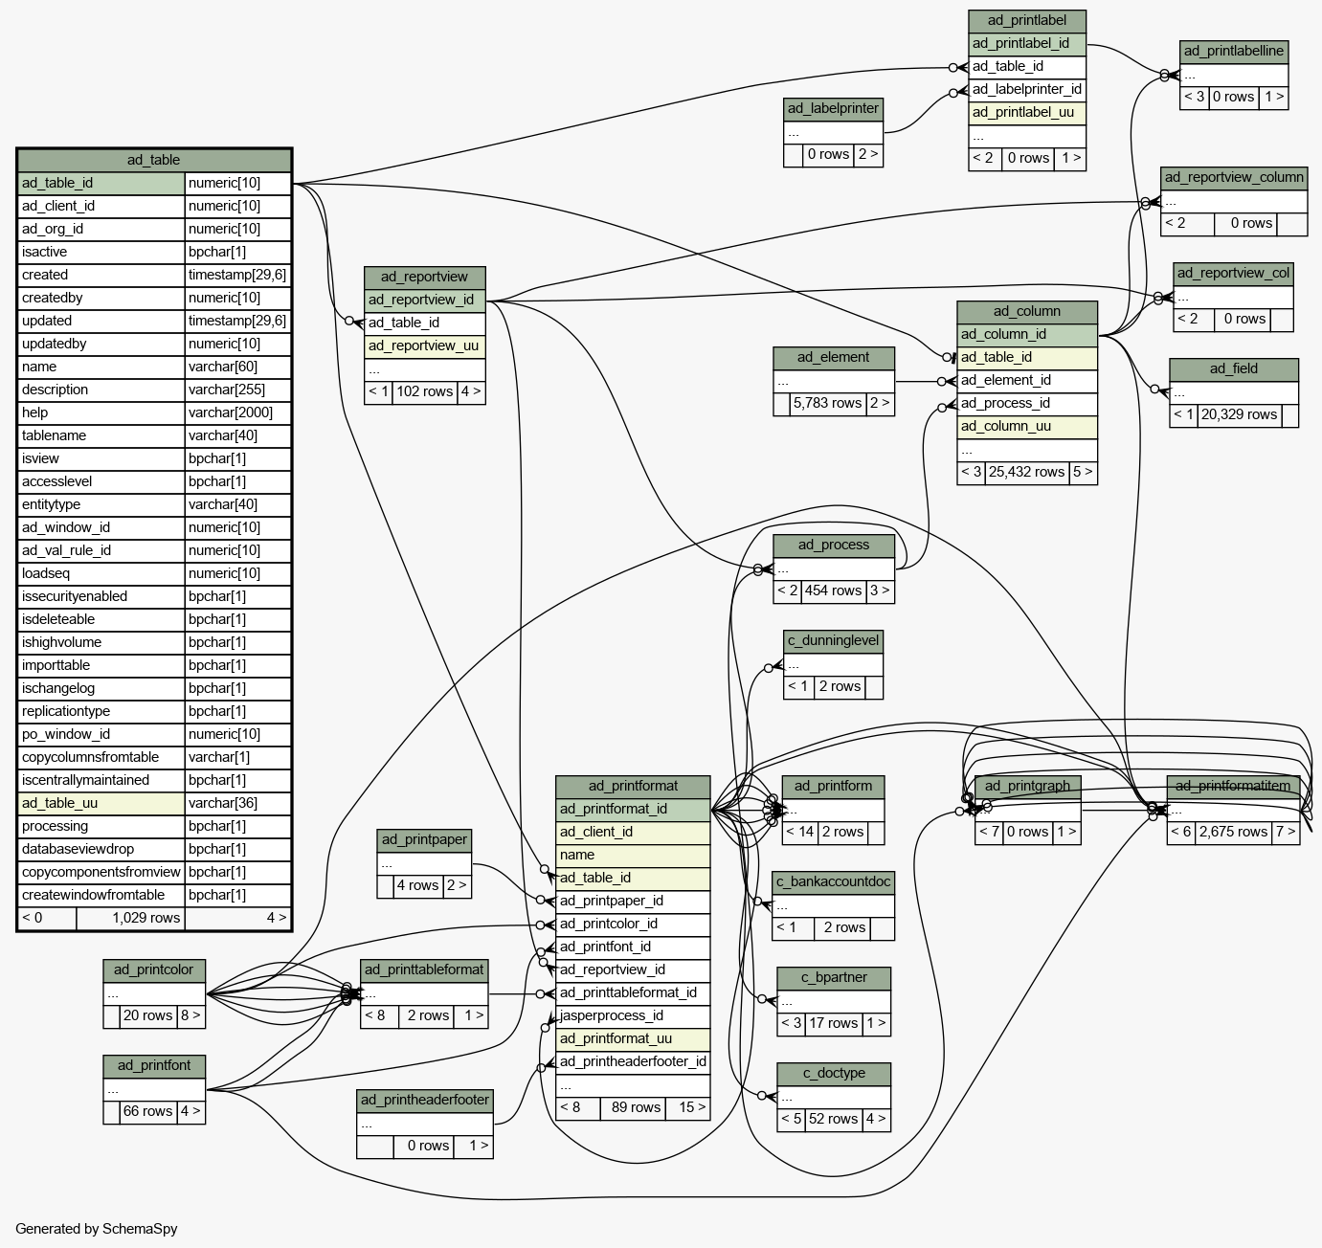Click the 20 rows count in ad_printcolor
The image size is (1322, 1248).
(148, 1015)
